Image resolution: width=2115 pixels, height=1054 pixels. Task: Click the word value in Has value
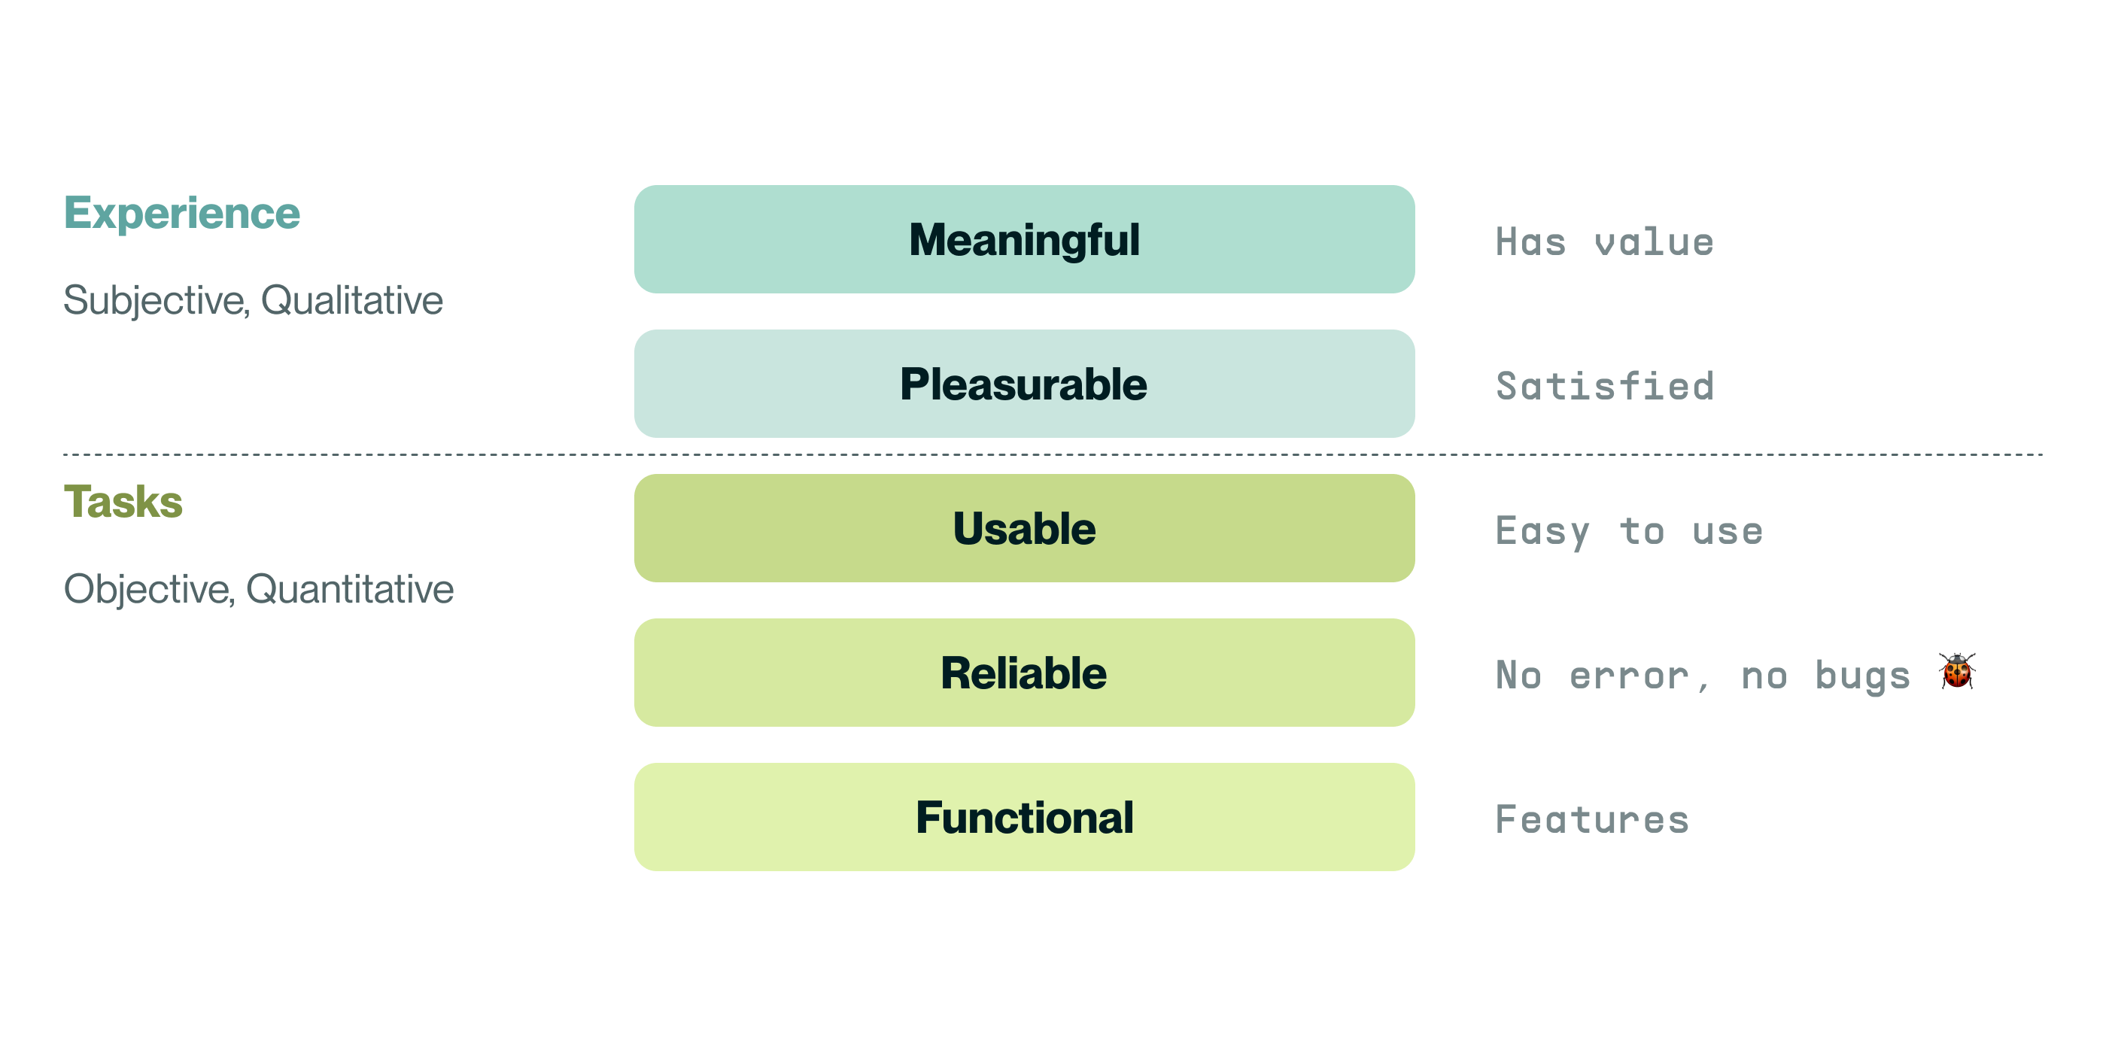[x=1654, y=243]
